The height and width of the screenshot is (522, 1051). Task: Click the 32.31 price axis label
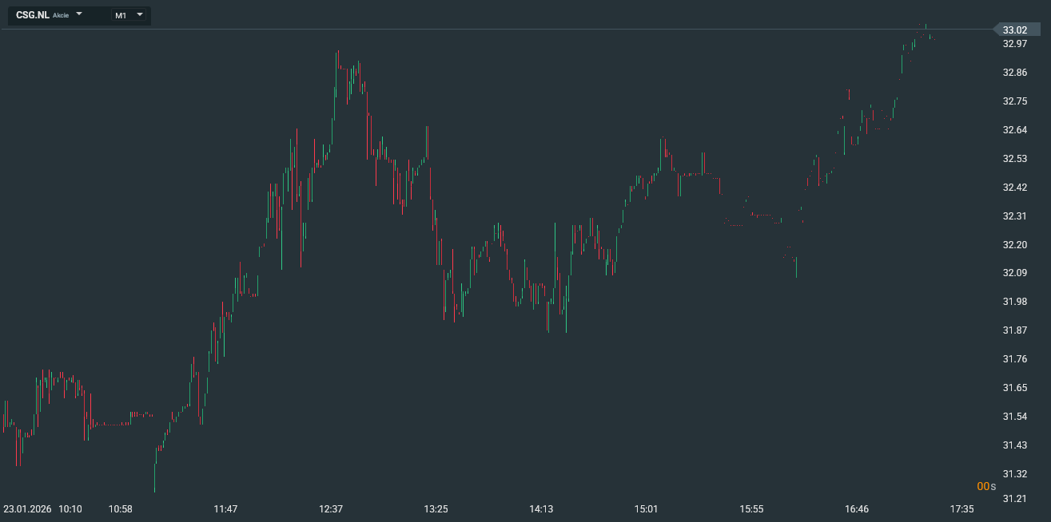tap(1015, 216)
